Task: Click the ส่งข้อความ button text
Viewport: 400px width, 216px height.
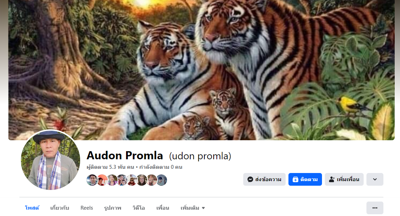Action: pos(268,179)
